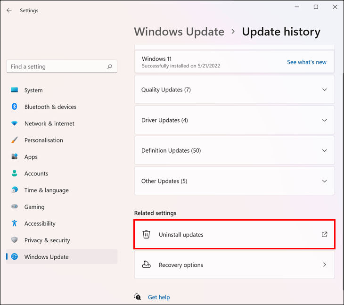Click the Windows 11 feature update entry

(x=235, y=62)
